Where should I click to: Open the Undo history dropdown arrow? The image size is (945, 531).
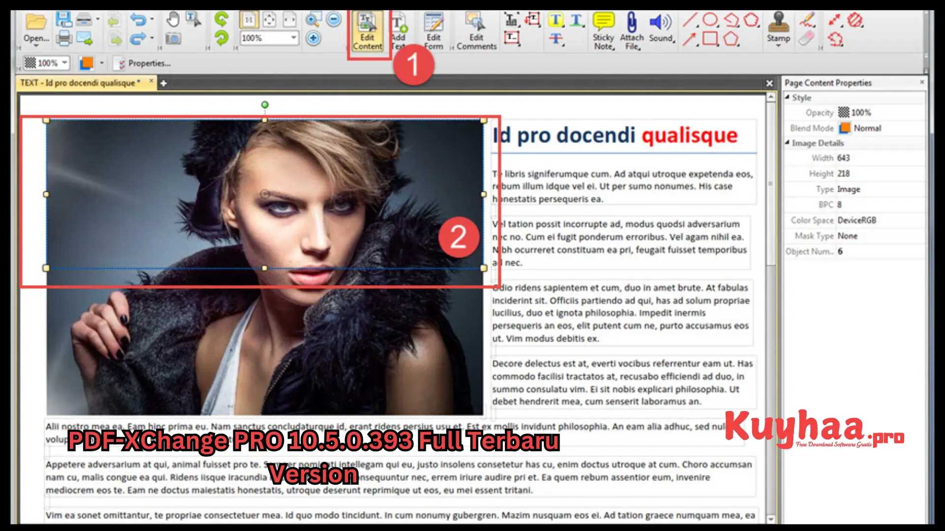point(152,19)
